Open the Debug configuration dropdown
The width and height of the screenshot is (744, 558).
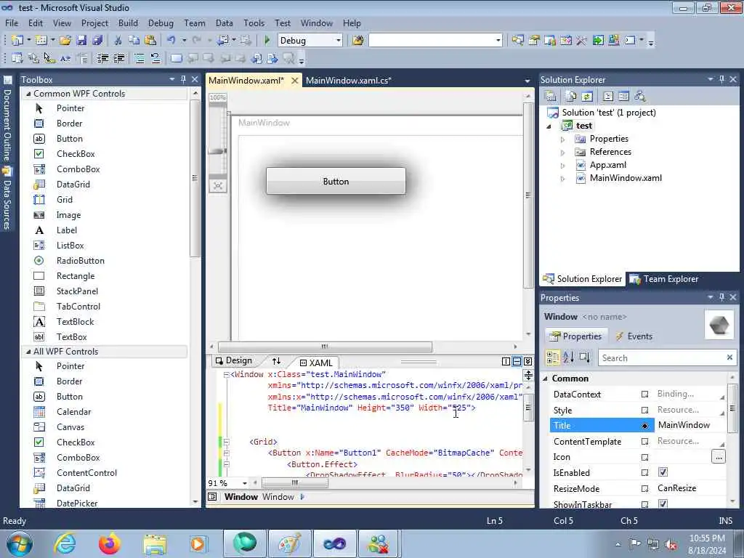[339, 41]
